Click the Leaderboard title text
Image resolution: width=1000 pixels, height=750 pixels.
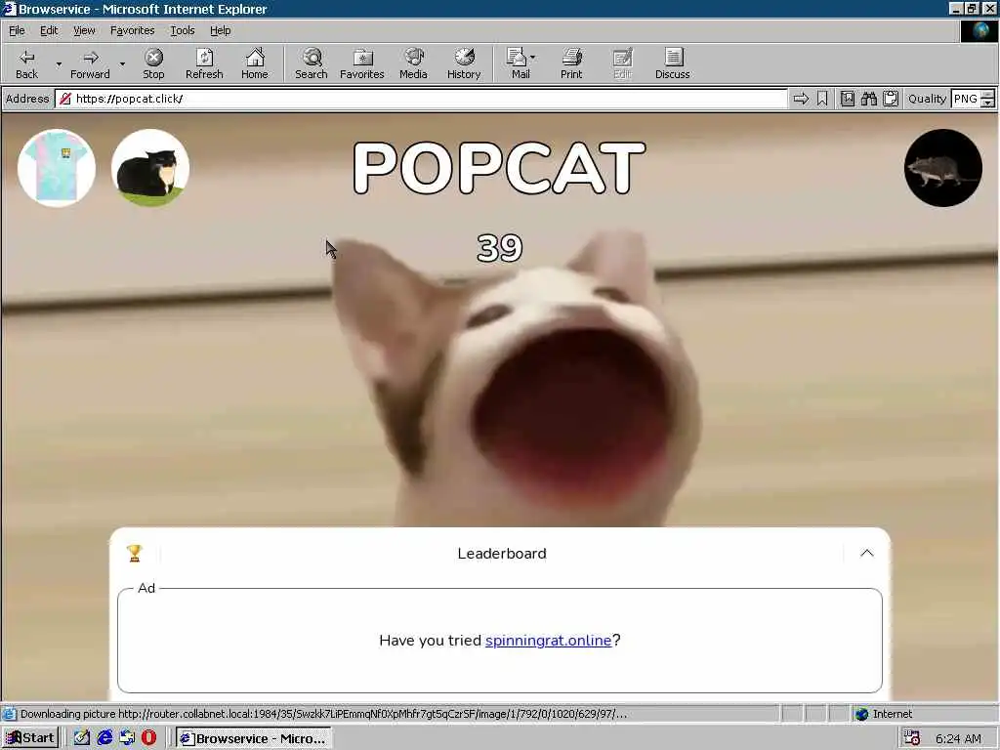[x=502, y=553]
